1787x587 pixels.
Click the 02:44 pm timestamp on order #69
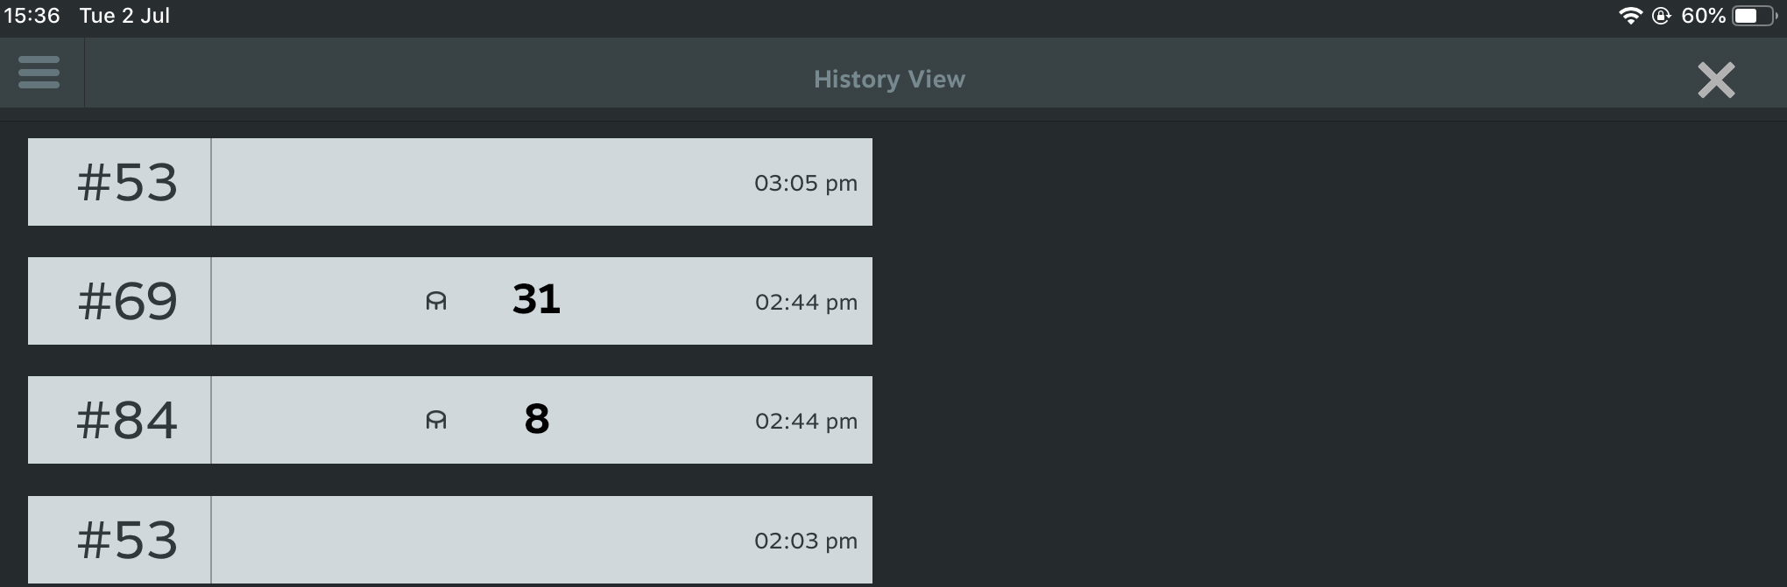806,303
